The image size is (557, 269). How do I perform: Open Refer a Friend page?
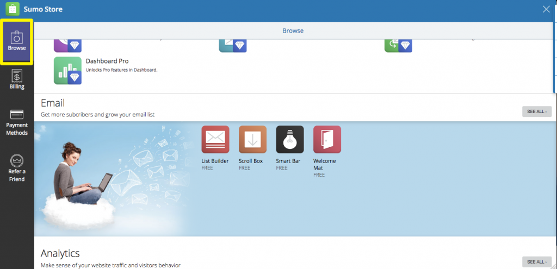click(x=17, y=168)
